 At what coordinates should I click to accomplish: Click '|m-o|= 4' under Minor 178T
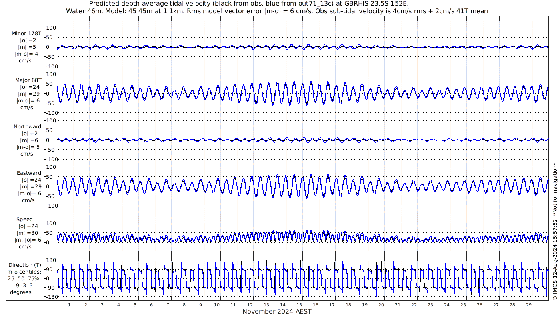[x=27, y=54]
